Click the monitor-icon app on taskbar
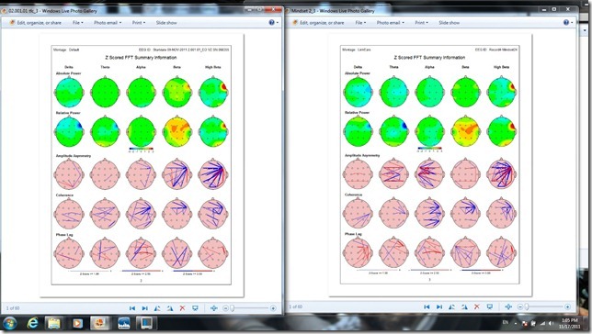The width and height of the screenshot is (592, 334). [x=147, y=323]
